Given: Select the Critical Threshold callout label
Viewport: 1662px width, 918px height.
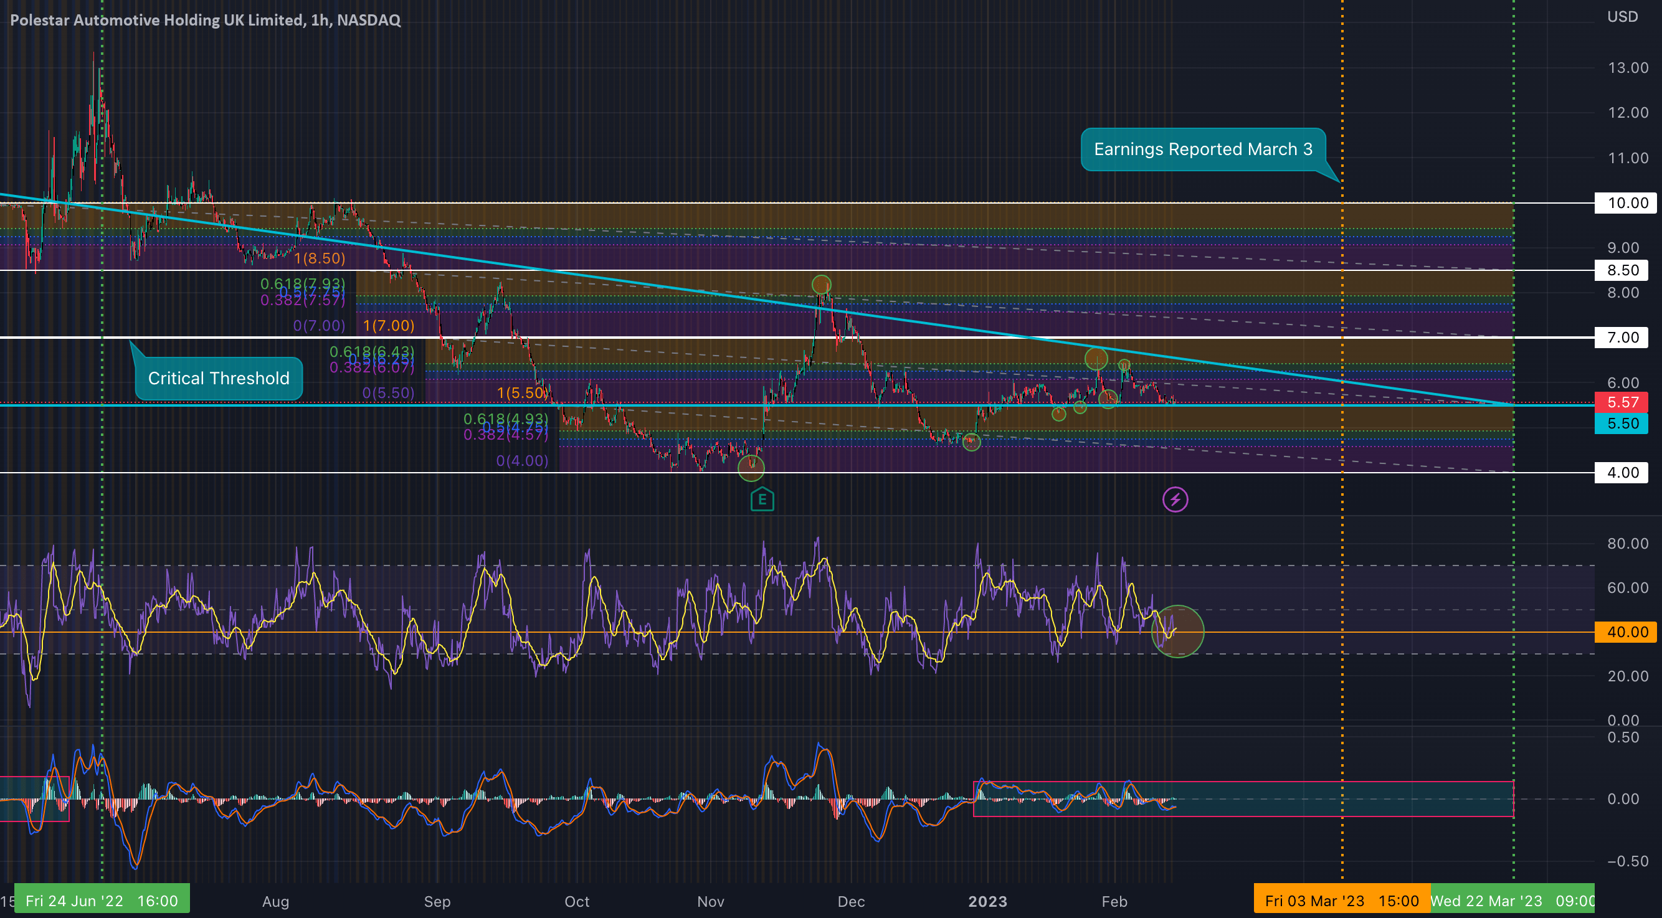Looking at the screenshot, I should coord(219,378).
